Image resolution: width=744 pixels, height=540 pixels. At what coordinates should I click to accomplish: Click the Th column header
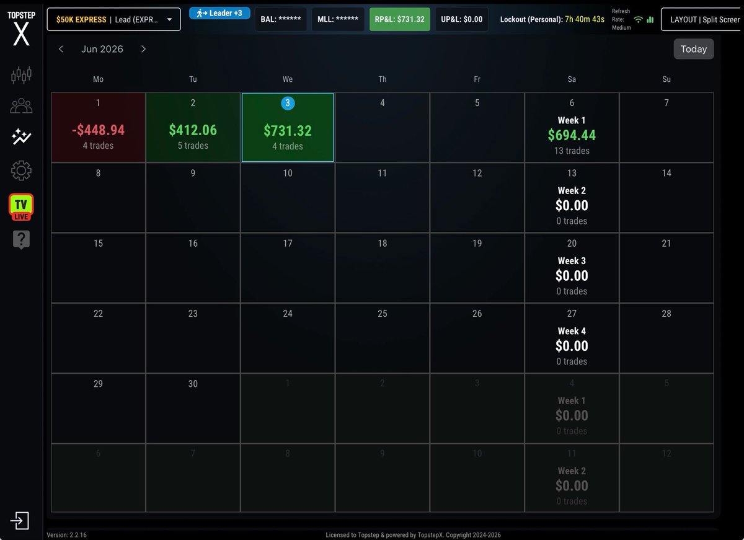(383, 79)
